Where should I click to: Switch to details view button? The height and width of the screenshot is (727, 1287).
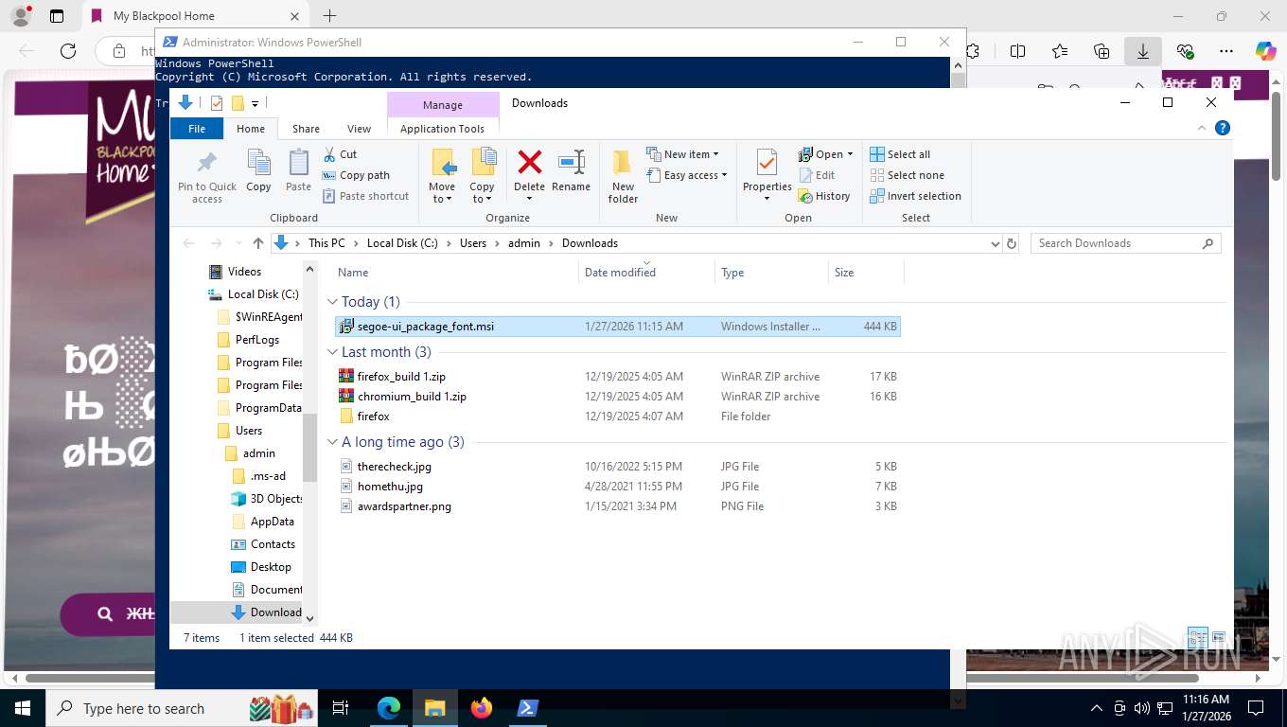[x=1198, y=637]
